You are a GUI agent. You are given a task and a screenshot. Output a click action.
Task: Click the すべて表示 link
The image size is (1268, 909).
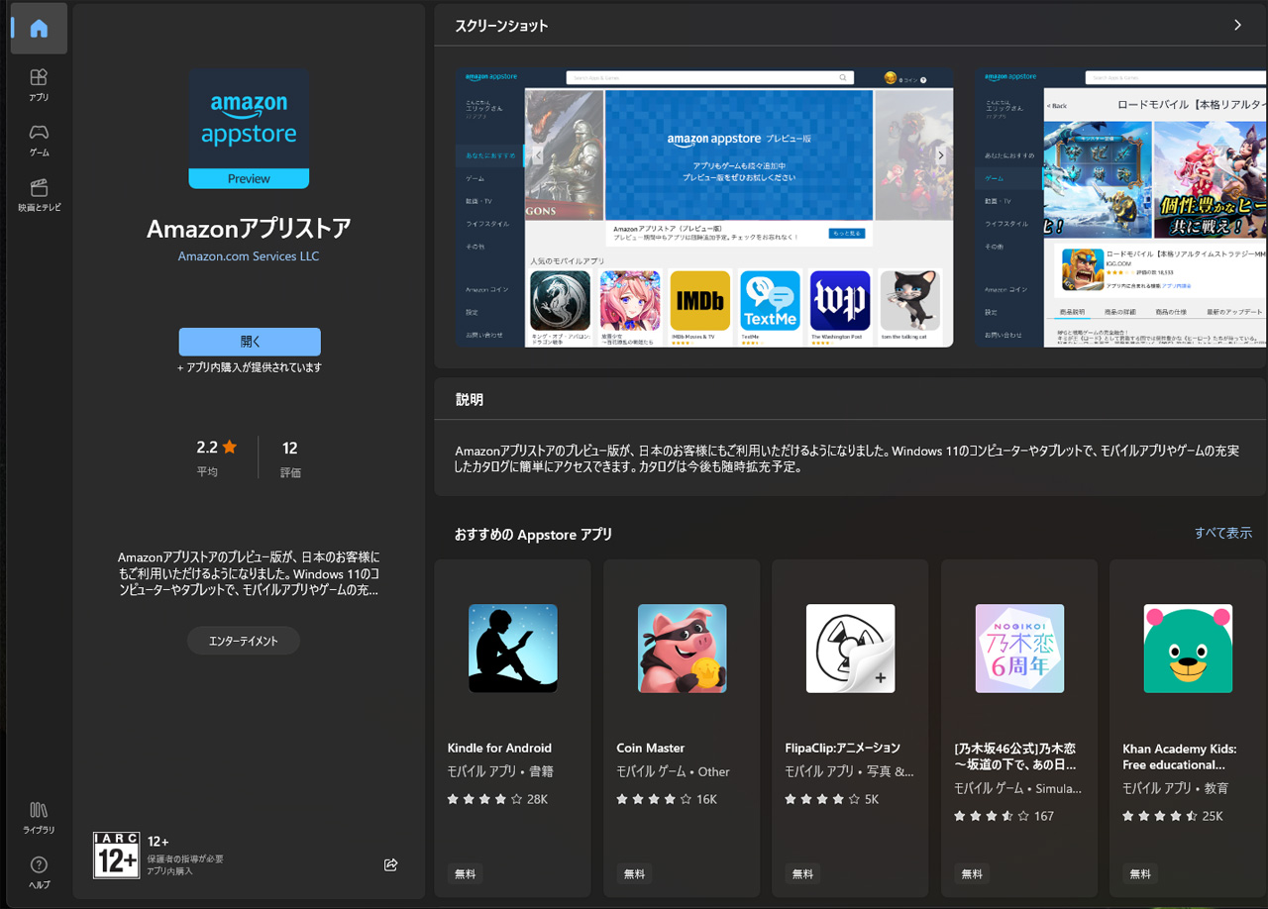1222,533
